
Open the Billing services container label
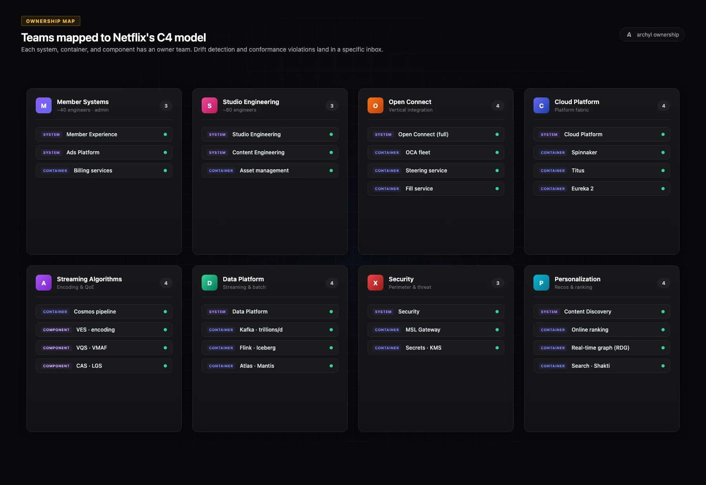pos(93,171)
